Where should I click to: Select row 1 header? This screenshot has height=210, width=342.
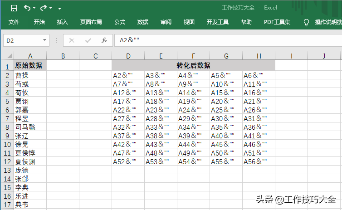(x=7, y=66)
